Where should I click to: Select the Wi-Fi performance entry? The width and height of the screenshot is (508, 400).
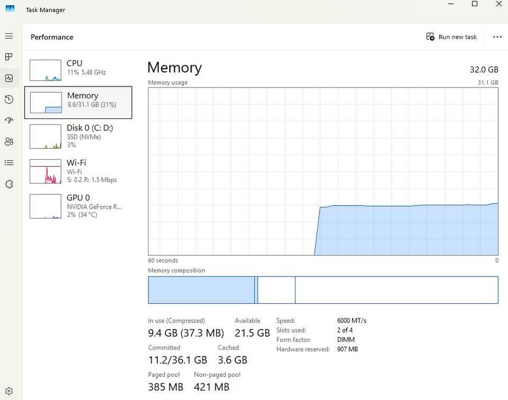78,171
